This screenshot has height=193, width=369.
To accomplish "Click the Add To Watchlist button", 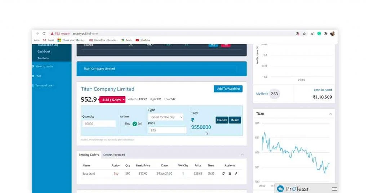I will [228, 89].
